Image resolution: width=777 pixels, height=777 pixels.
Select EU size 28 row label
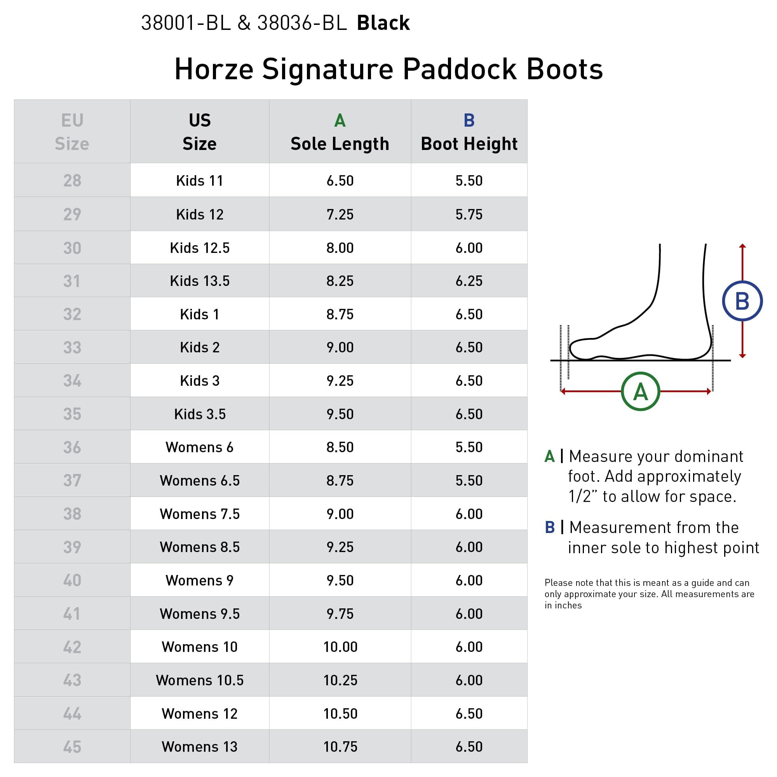[72, 180]
